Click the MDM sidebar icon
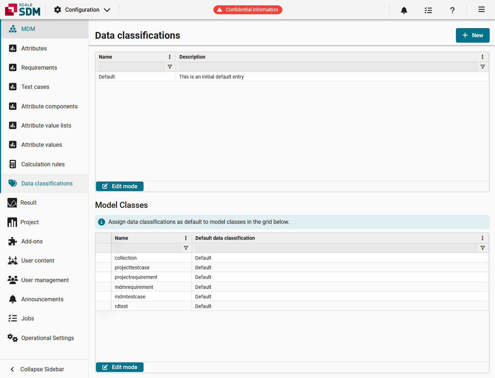495x378 pixels. click(13, 29)
